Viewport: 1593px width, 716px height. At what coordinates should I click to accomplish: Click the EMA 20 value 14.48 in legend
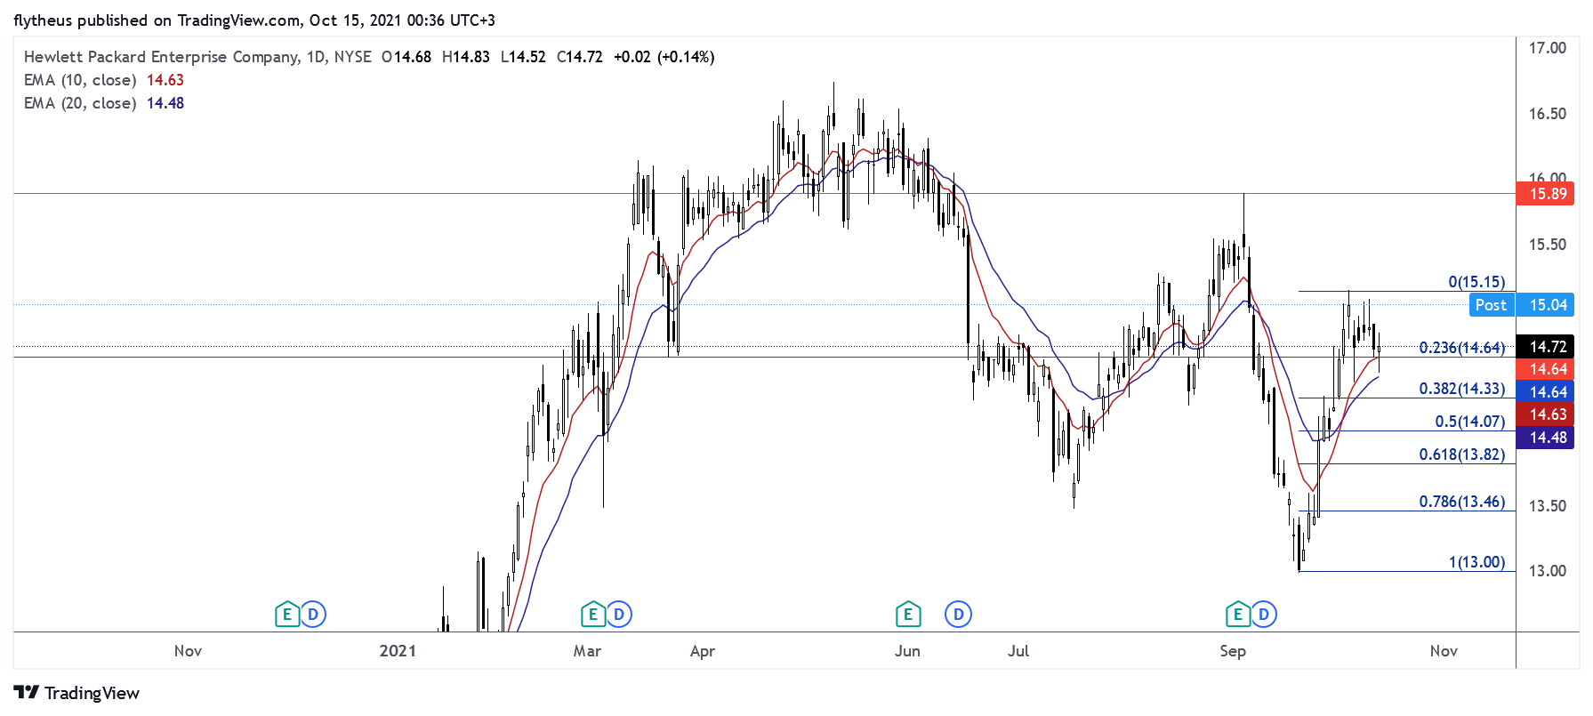(x=165, y=103)
